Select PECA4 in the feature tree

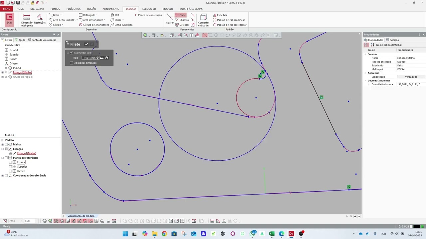coord(17,68)
